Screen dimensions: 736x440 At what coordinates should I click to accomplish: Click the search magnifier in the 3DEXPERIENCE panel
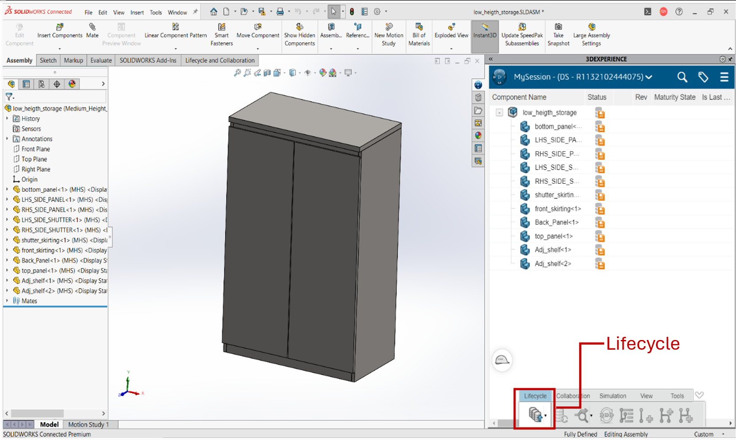point(682,77)
